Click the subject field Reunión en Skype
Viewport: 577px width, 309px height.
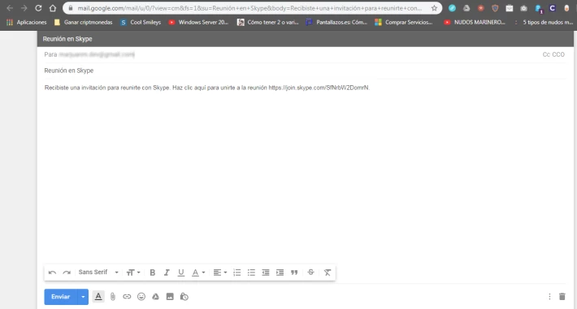coord(305,71)
